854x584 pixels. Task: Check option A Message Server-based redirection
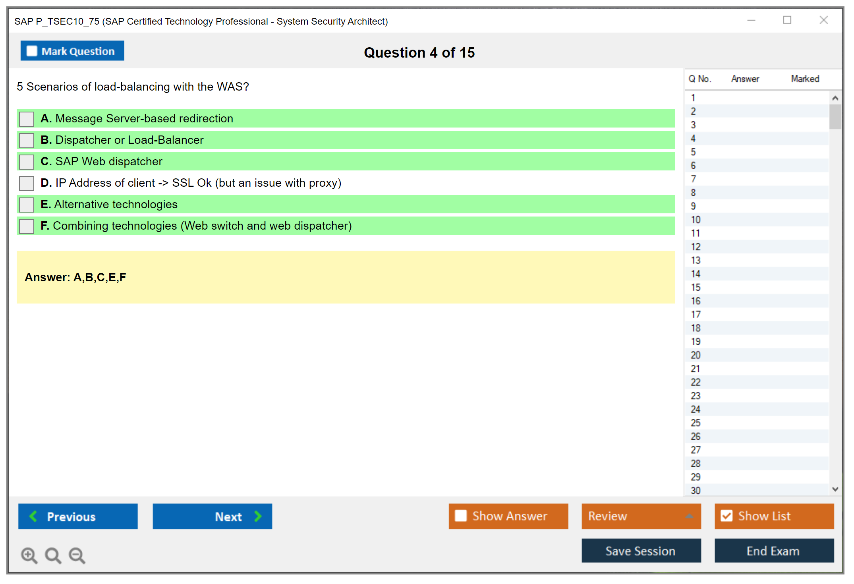[27, 119]
